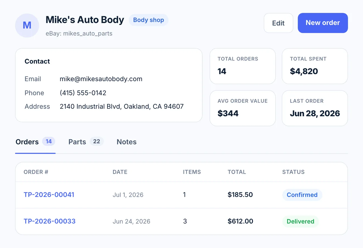Select the Total Spent stat card
Viewport: 363px width, 248px height.
pyautogui.click(x=315, y=66)
